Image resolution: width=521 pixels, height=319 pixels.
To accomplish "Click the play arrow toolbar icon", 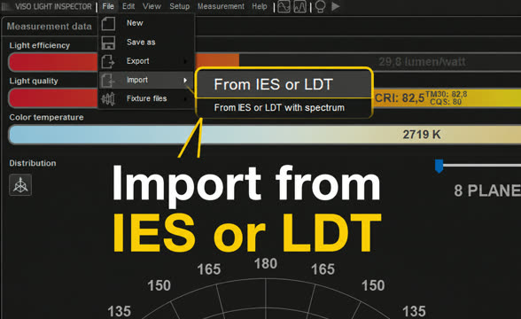I will point(335,6).
